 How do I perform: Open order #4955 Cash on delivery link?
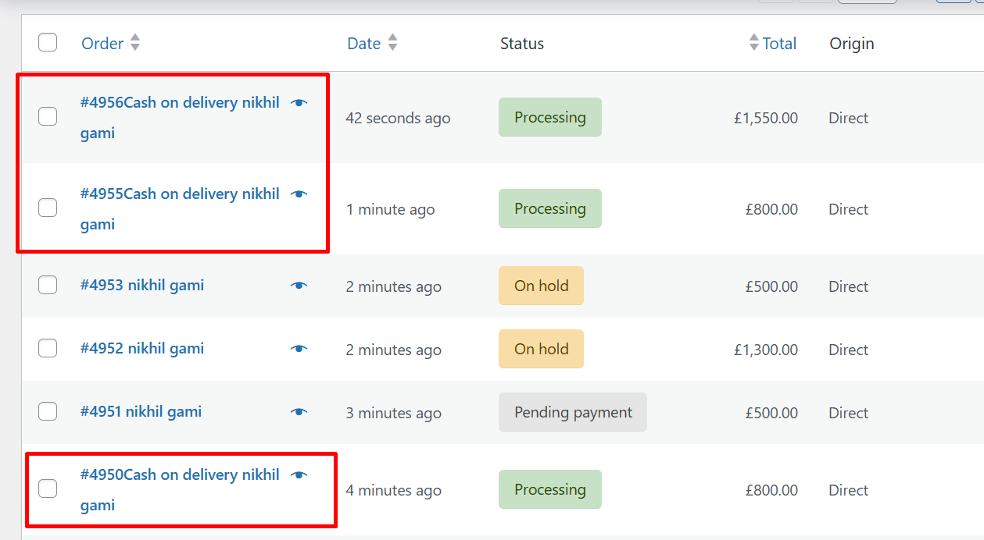point(180,194)
